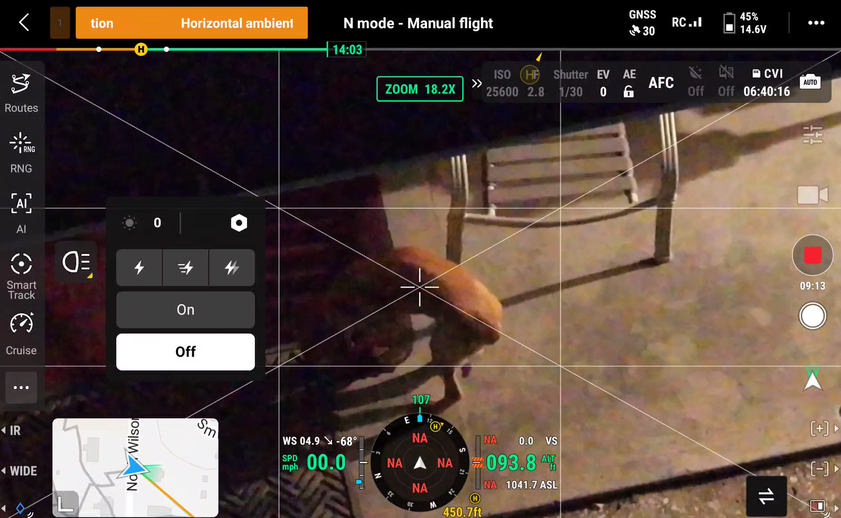This screenshot has height=518, width=841.
Task: Switch to video mode camera icon
Action: point(812,195)
